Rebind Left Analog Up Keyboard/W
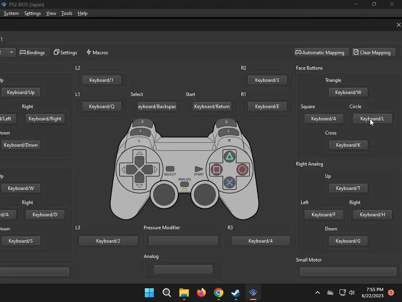 pos(21,188)
